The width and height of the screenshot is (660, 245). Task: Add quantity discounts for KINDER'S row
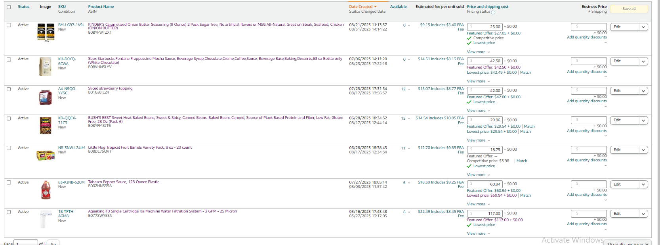coord(587,37)
